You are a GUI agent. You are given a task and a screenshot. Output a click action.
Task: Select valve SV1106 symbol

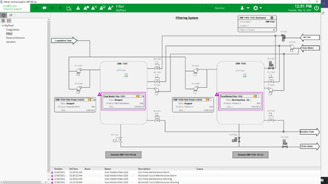pos(157,65)
